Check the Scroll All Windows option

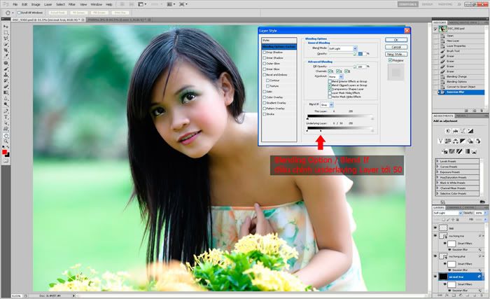point(19,13)
